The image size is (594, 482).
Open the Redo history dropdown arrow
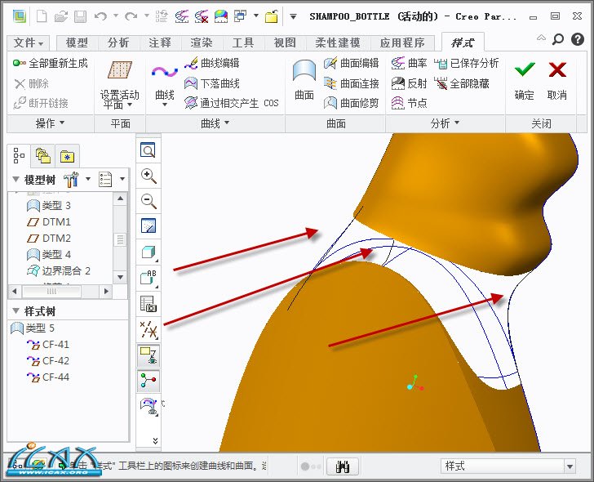[147, 16]
